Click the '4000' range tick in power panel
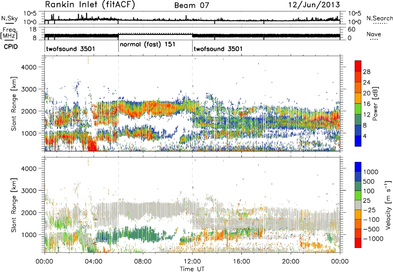The height and width of the screenshot is (272, 393). [x=29, y=67]
